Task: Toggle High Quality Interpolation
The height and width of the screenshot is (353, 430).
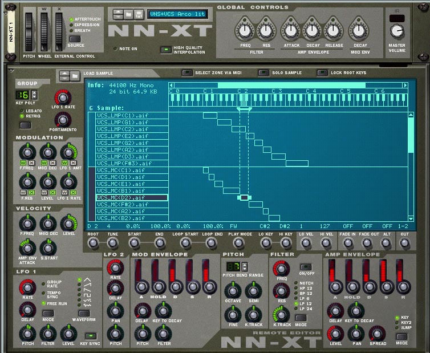Action: pos(166,50)
